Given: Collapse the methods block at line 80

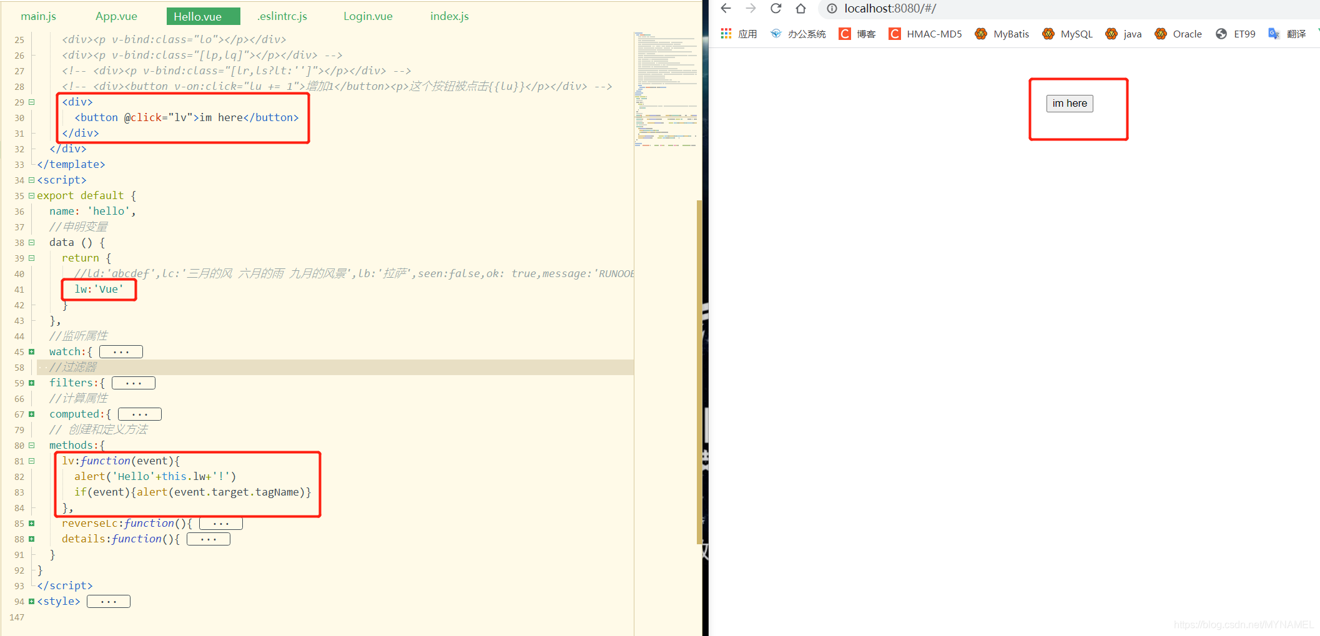Looking at the screenshot, I should click(32, 445).
